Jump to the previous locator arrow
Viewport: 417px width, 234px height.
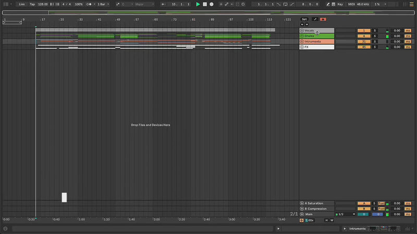[302, 24]
